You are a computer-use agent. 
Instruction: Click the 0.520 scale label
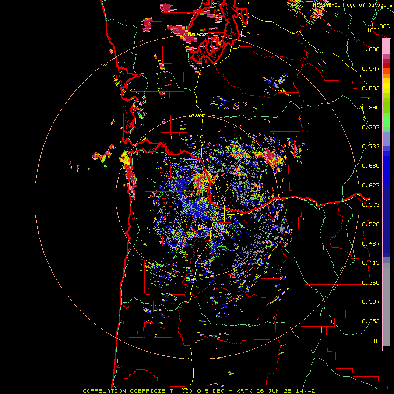371,225
